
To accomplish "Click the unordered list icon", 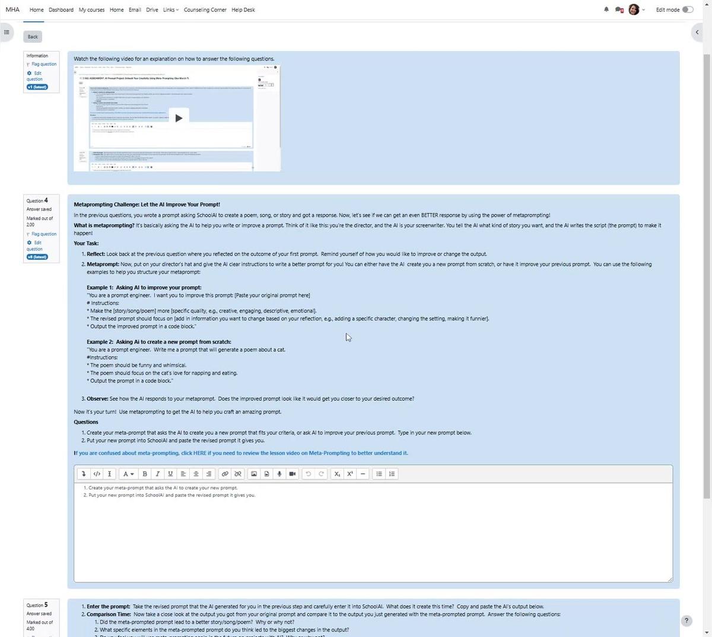I will [x=379, y=473].
